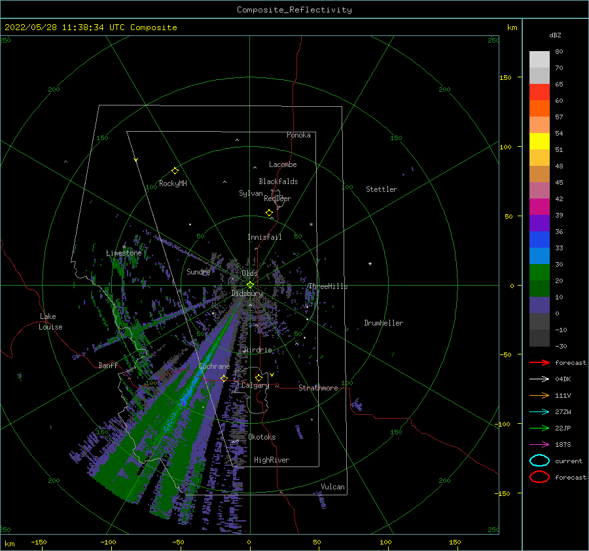This screenshot has height=551, width=589.
Task: Click the cyan 27ZW arrow icon
Action: point(539,412)
